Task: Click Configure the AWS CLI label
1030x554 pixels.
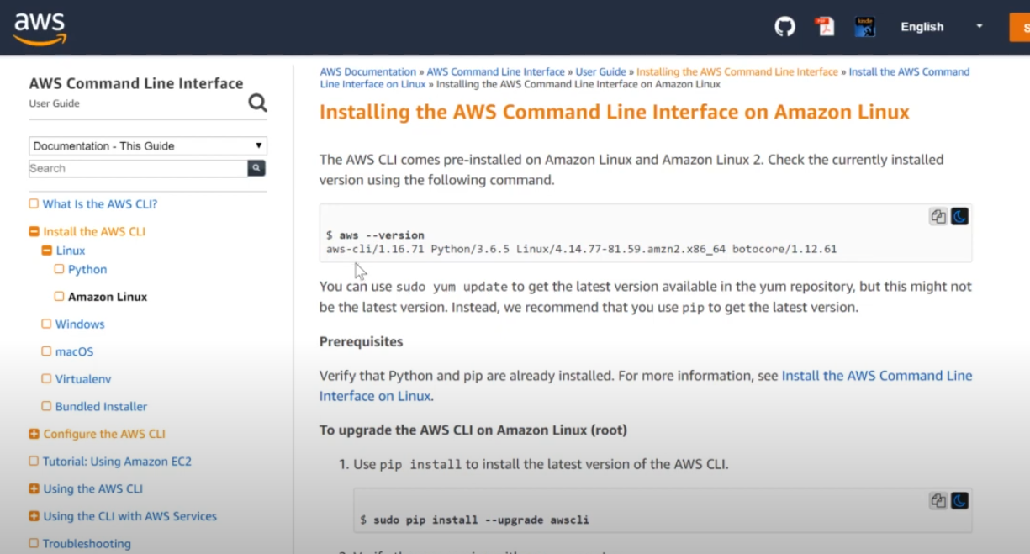Action: coord(104,434)
